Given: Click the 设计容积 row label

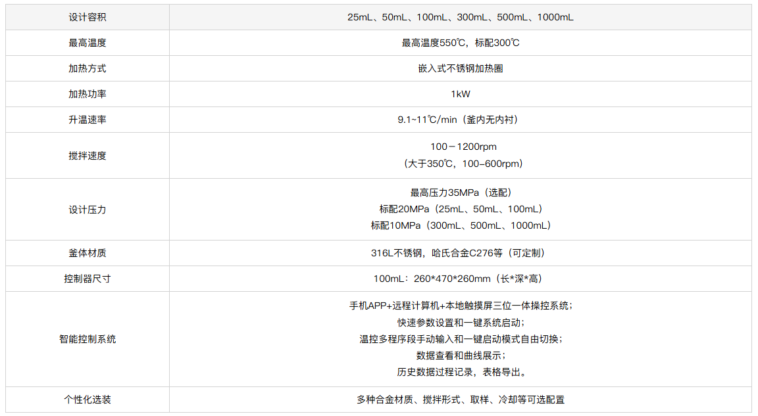Looking at the screenshot, I should coord(87,17).
